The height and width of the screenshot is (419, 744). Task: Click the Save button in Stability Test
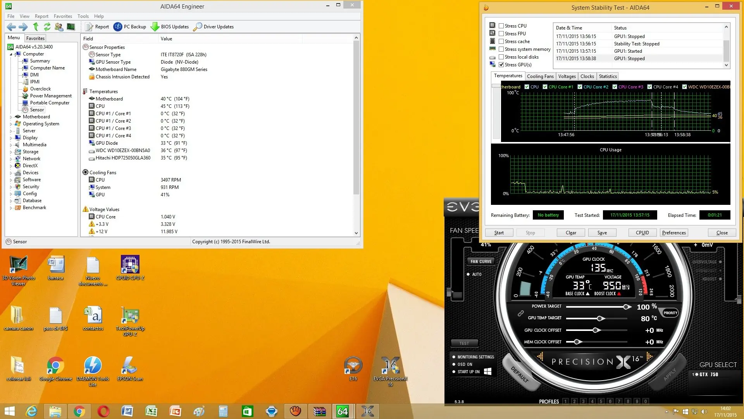coord(602,233)
